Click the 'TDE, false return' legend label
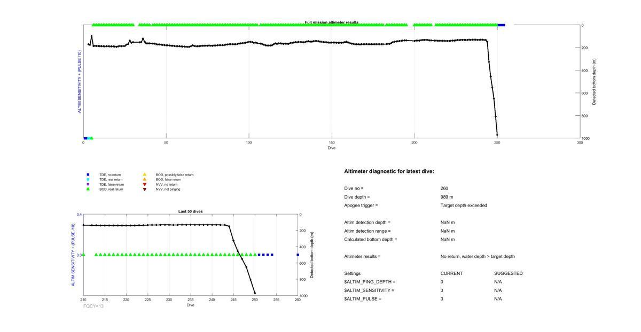The height and width of the screenshot is (332, 641). click(x=111, y=184)
